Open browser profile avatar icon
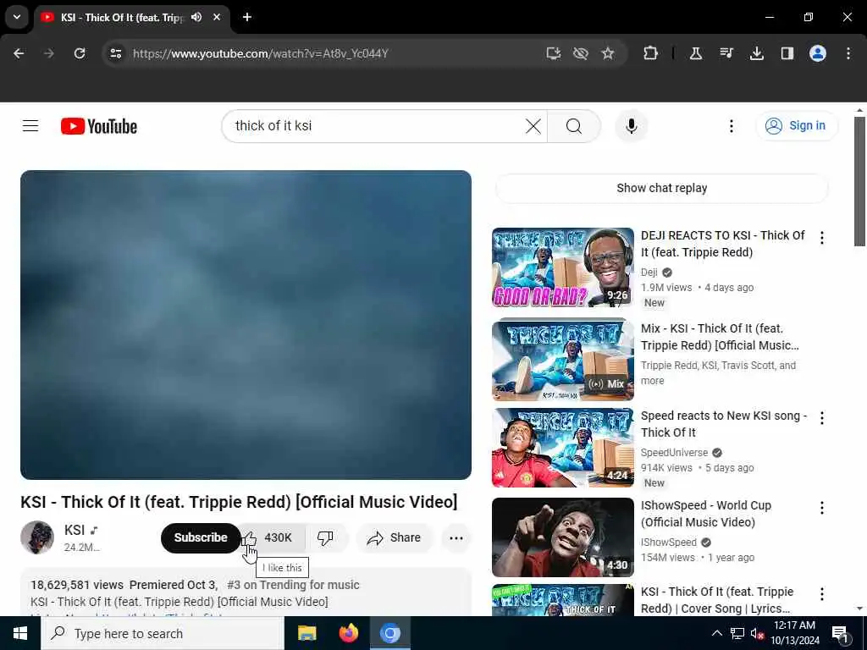 [x=817, y=53]
